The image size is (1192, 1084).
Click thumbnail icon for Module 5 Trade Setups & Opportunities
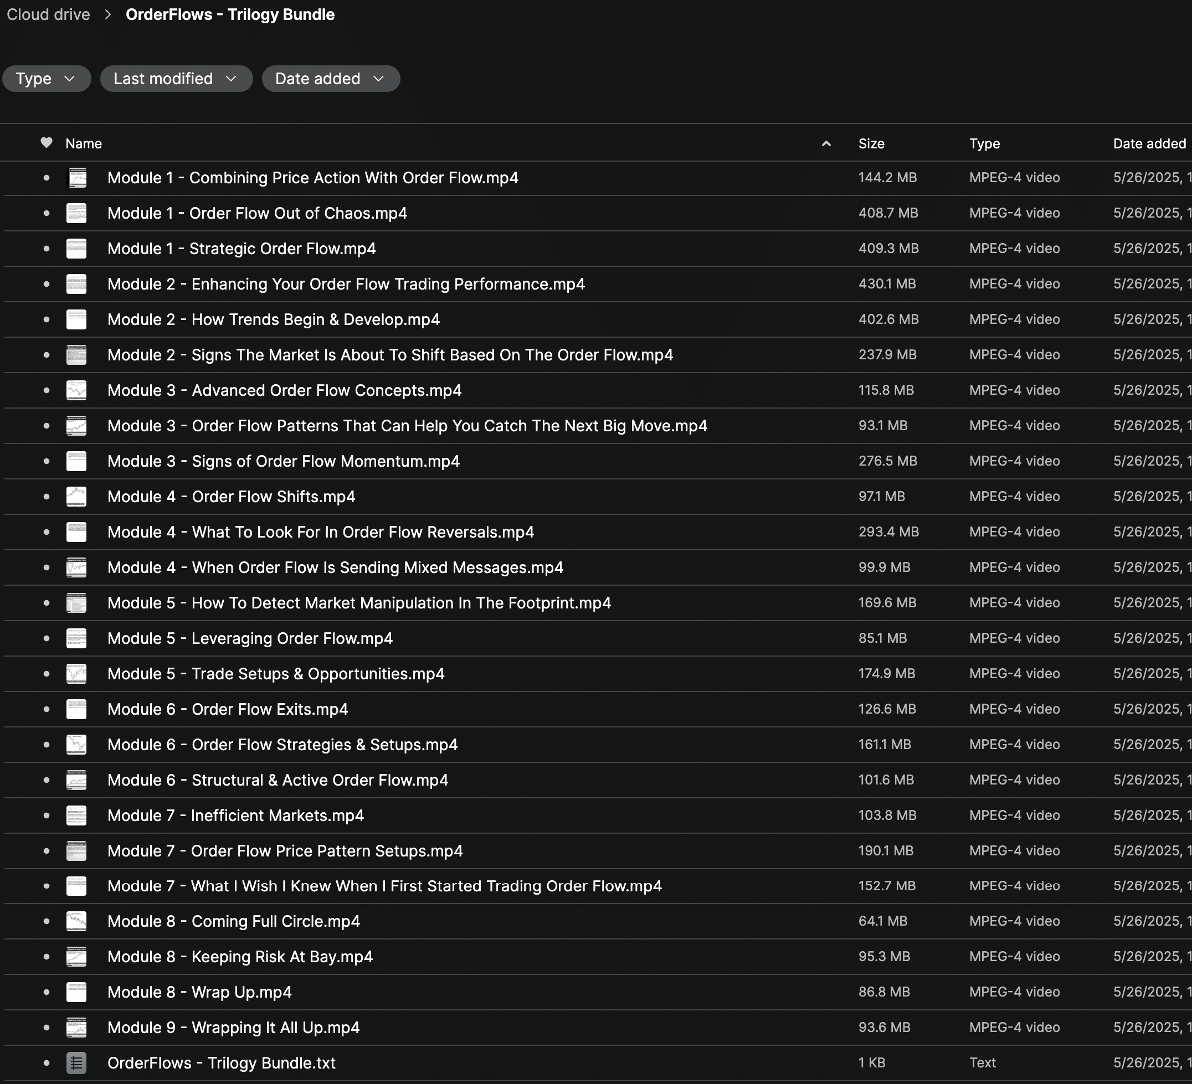click(76, 674)
